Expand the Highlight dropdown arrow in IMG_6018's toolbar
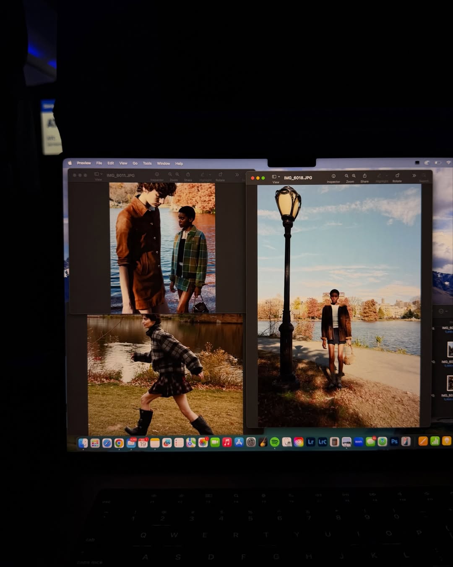Image resolution: width=453 pixels, height=567 pixels. [x=386, y=176]
